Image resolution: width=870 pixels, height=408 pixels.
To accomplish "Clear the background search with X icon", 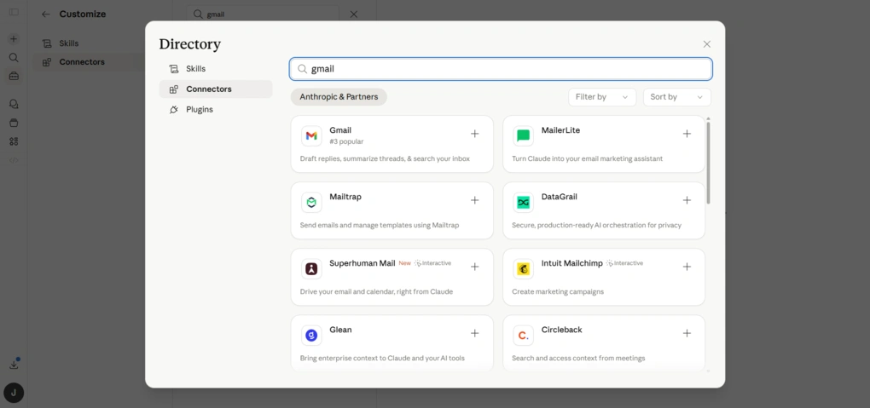I will pyautogui.click(x=353, y=14).
